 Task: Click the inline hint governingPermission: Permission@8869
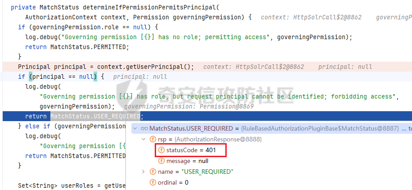click(x=188, y=107)
